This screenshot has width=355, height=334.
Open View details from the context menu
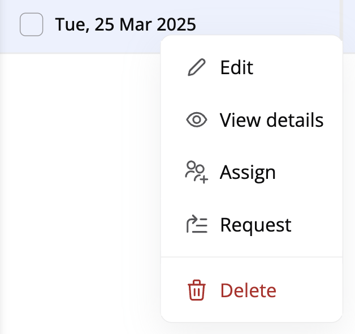click(x=271, y=120)
